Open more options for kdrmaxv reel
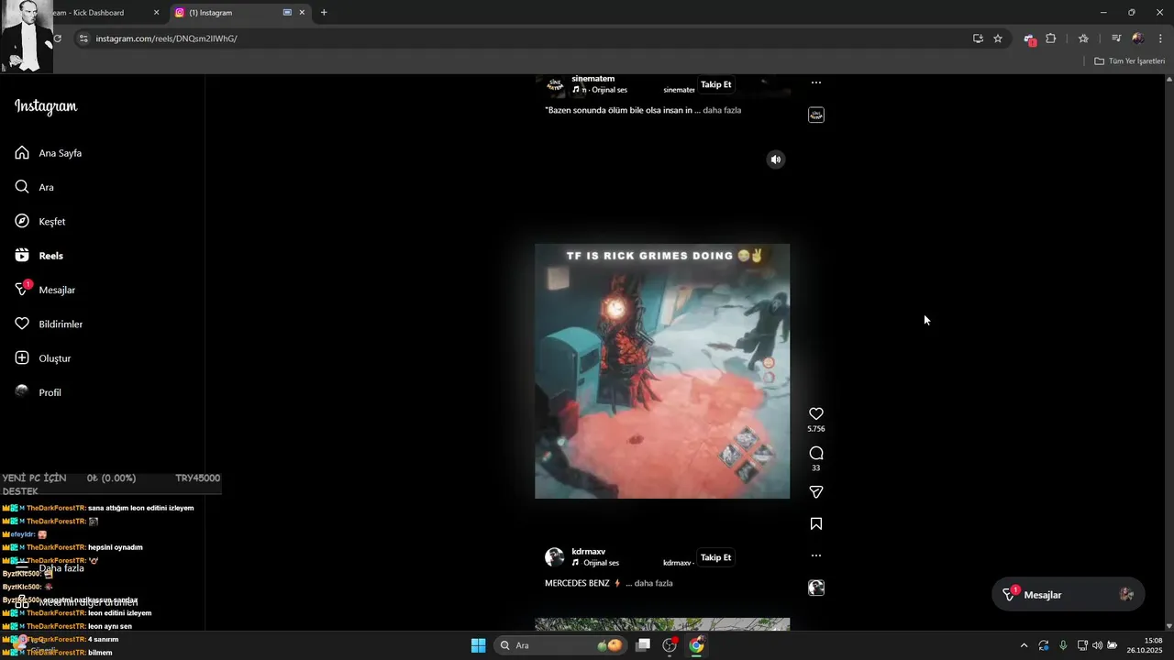 point(816,555)
